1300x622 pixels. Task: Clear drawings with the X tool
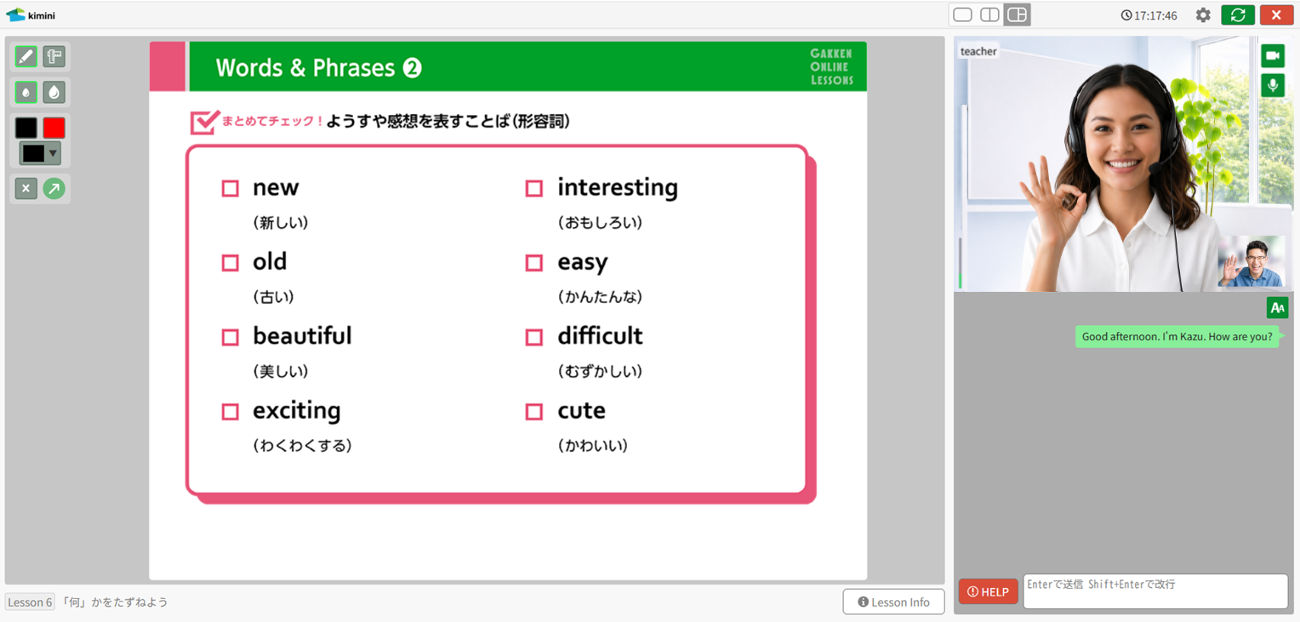point(26,189)
